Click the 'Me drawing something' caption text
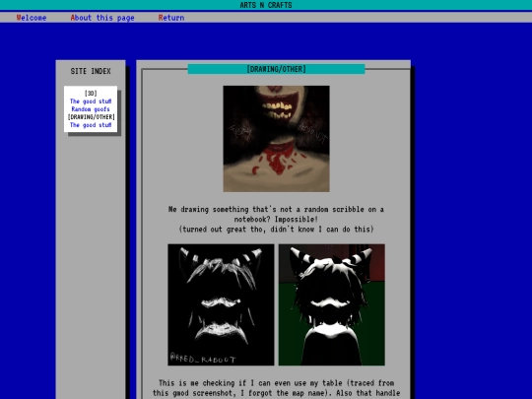 [276, 214]
